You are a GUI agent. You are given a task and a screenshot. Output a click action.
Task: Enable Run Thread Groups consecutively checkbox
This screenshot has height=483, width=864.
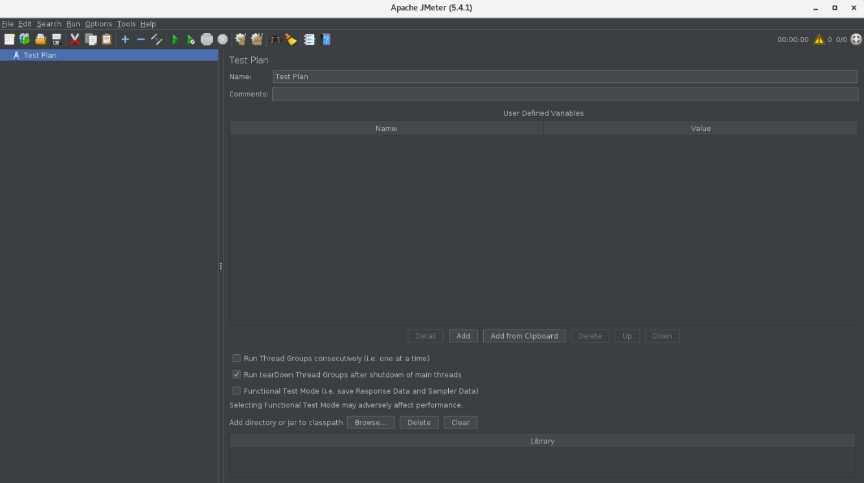point(236,358)
